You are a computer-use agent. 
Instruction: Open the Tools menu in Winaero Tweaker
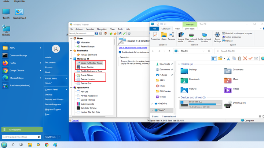click(x=120, y=29)
